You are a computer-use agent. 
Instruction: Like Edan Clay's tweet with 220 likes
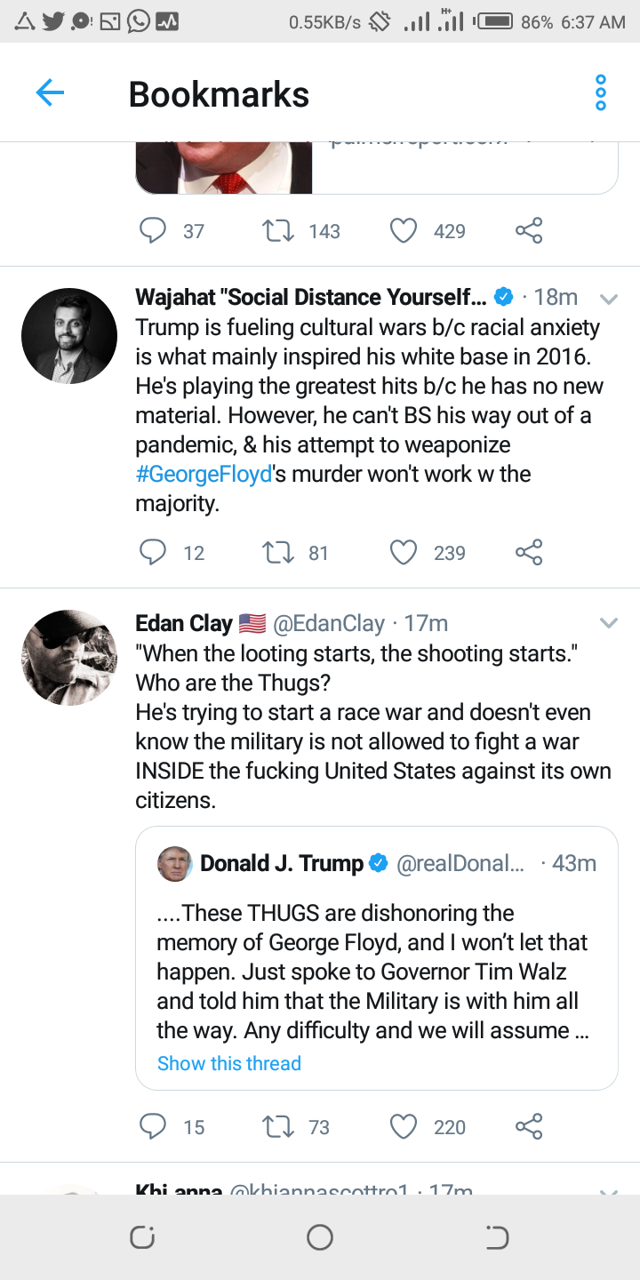click(404, 1127)
